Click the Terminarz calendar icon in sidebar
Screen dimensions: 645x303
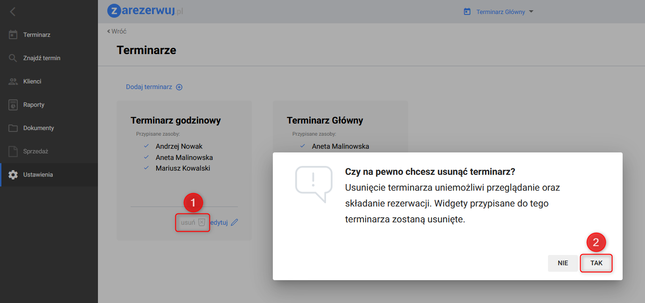(13, 35)
